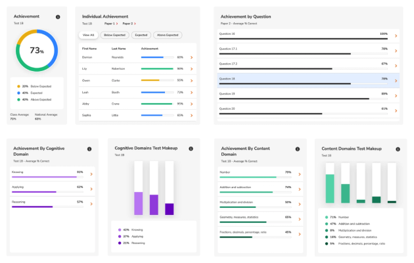The height and width of the screenshot is (263, 414).
Task: Expand Question 18 highlighted row chevron
Action: tap(396, 81)
